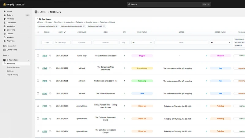Open Analytics in the sidebar
The image size is (245, 138).
[10, 41]
